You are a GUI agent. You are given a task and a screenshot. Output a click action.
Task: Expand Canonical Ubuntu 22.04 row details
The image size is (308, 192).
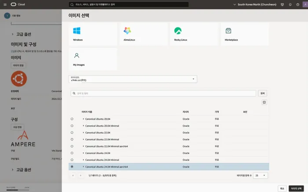click(x=83, y=132)
